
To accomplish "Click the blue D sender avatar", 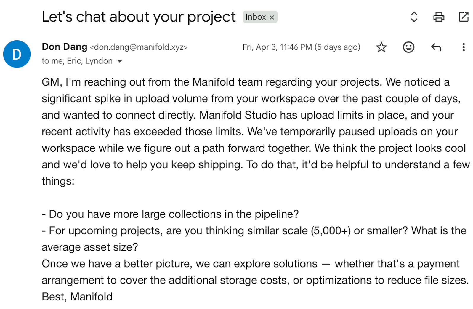I will [17, 54].
